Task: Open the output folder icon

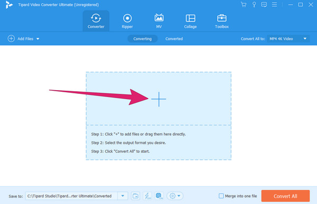Action: pos(135,196)
